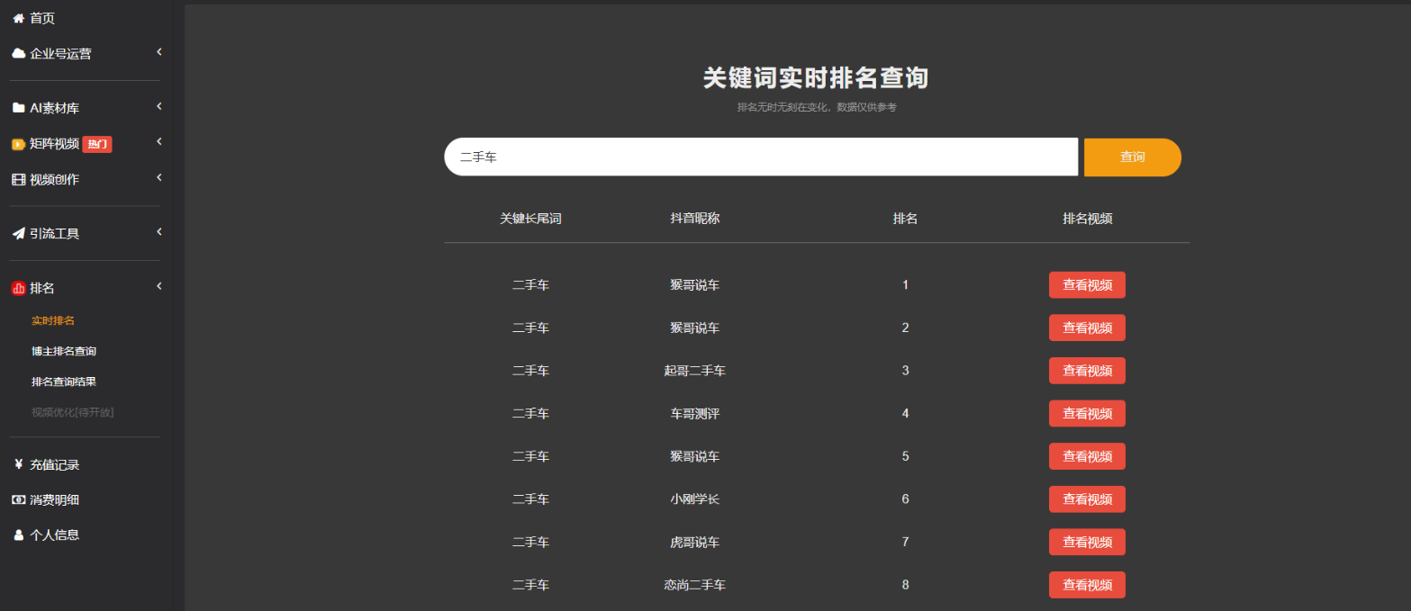1411x611 pixels.
Task: Click the rank number 8 cell
Action: [905, 585]
